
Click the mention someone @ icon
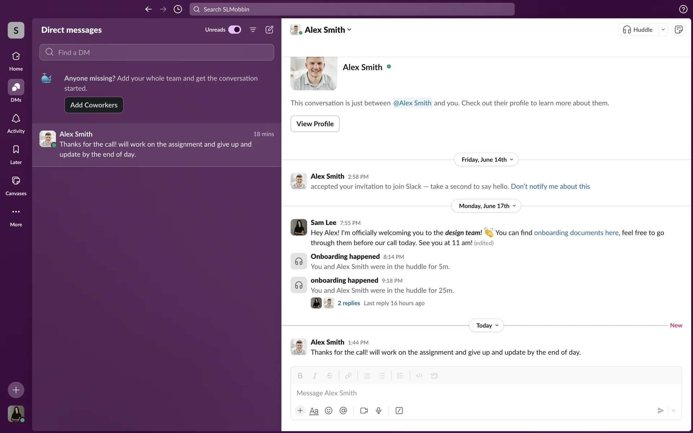pyautogui.click(x=343, y=411)
